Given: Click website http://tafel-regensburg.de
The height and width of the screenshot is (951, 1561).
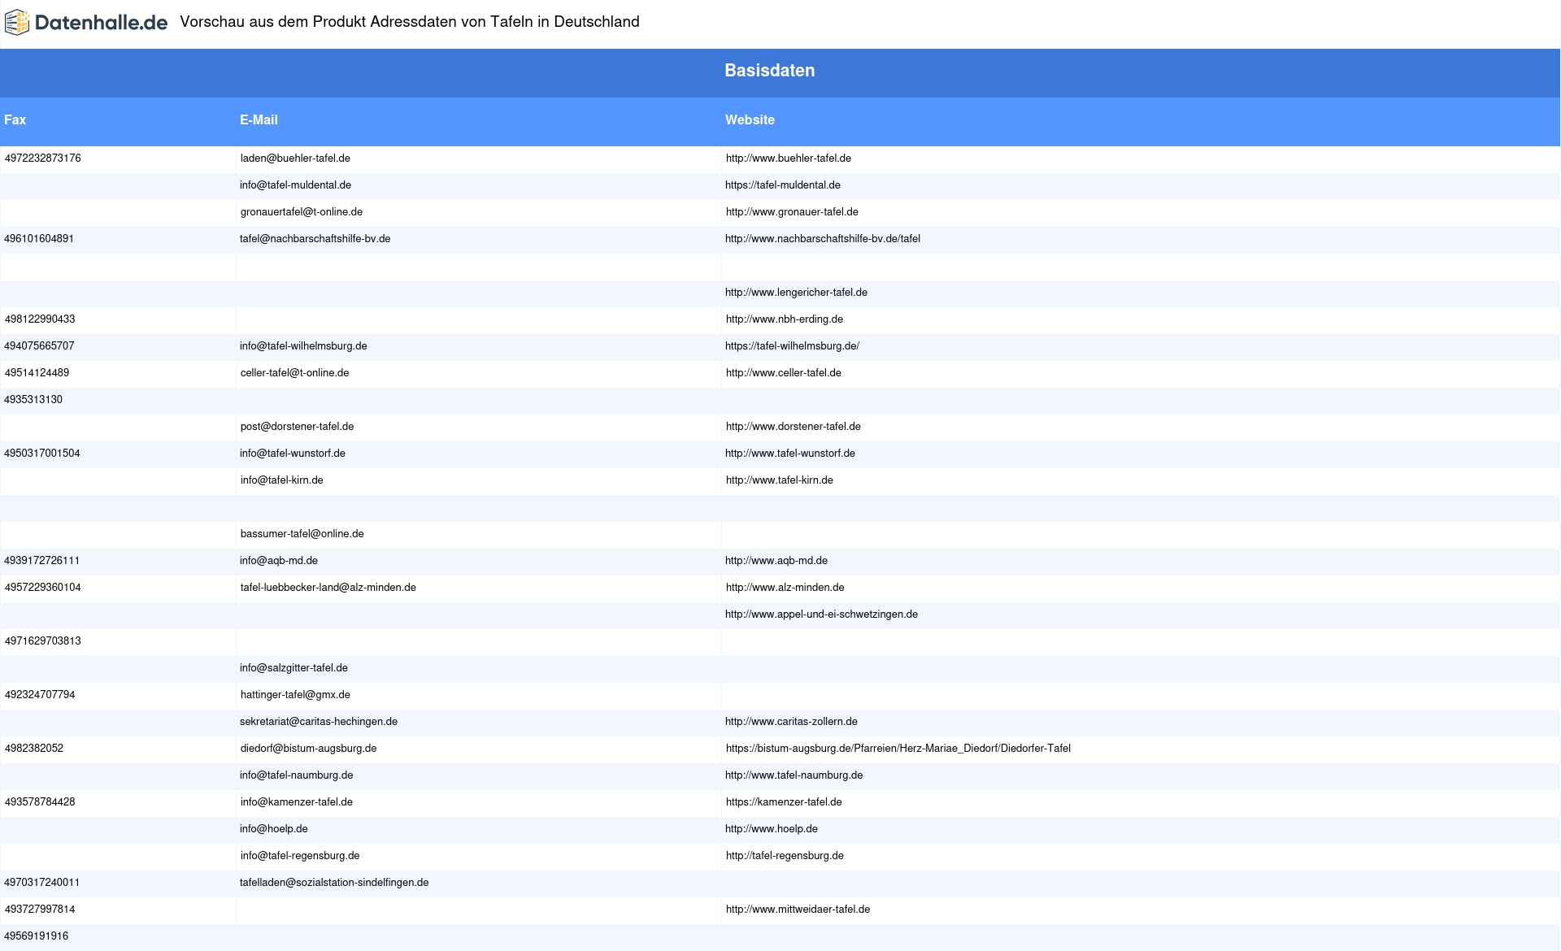Looking at the screenshot, I should [x=785, y=856].
